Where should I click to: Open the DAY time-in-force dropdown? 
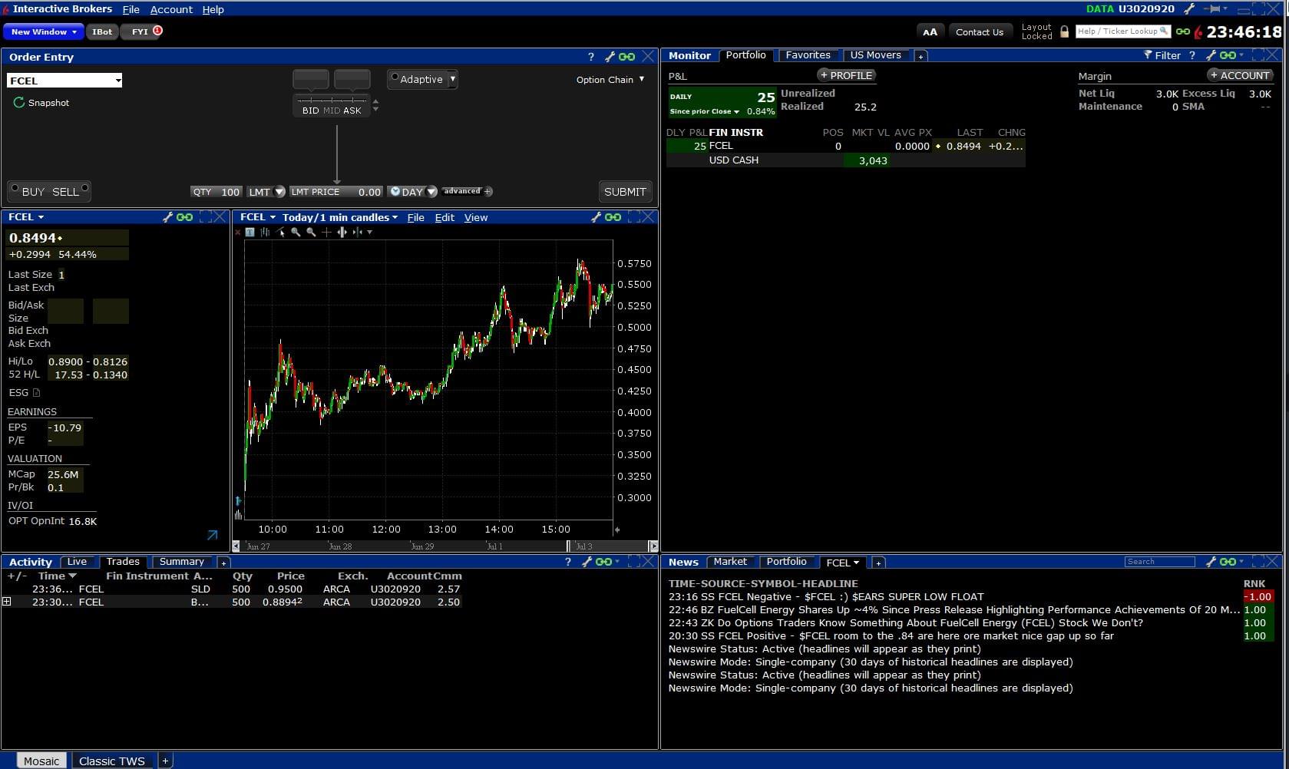point(431,192)
